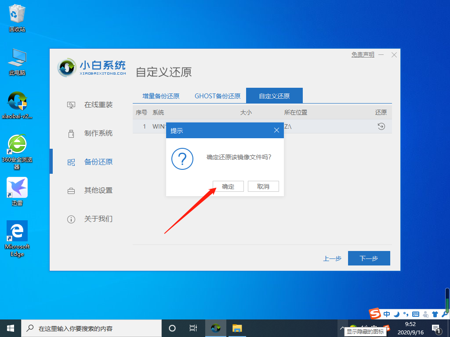Select the Xunlei desktop icon
Image resolution: width=450 pixels, height=337 pixels.
[x=17, y=191]
